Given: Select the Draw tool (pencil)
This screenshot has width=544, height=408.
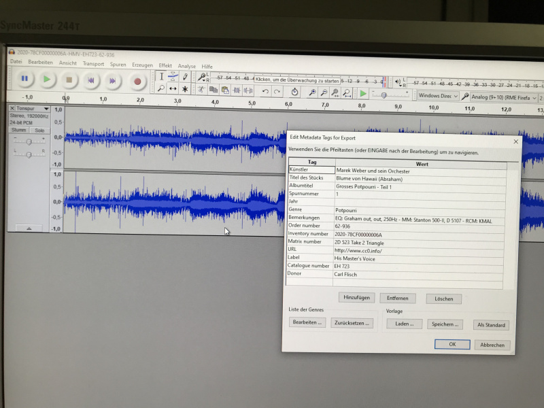Looking at the screenshot, I should [x=185, y=75].
